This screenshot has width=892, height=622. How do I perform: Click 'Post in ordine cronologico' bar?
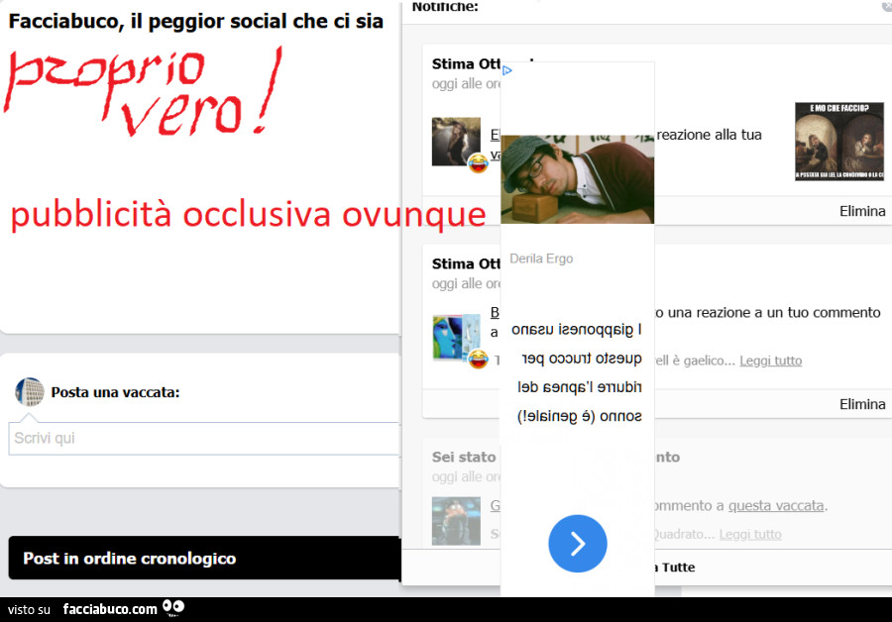[x=205, y=558]
